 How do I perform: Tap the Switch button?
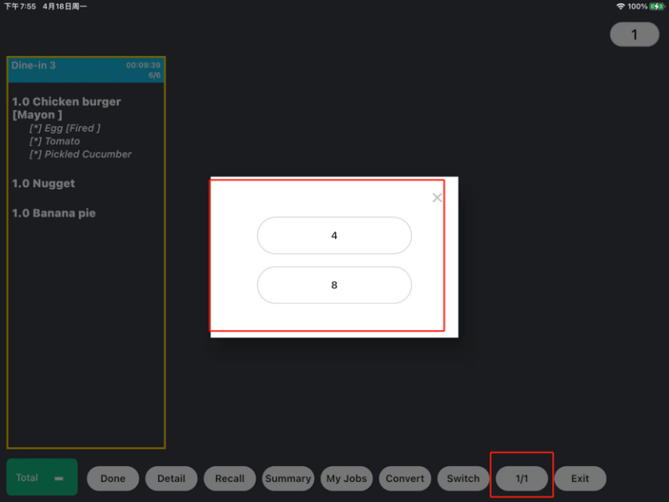point(463,478)
